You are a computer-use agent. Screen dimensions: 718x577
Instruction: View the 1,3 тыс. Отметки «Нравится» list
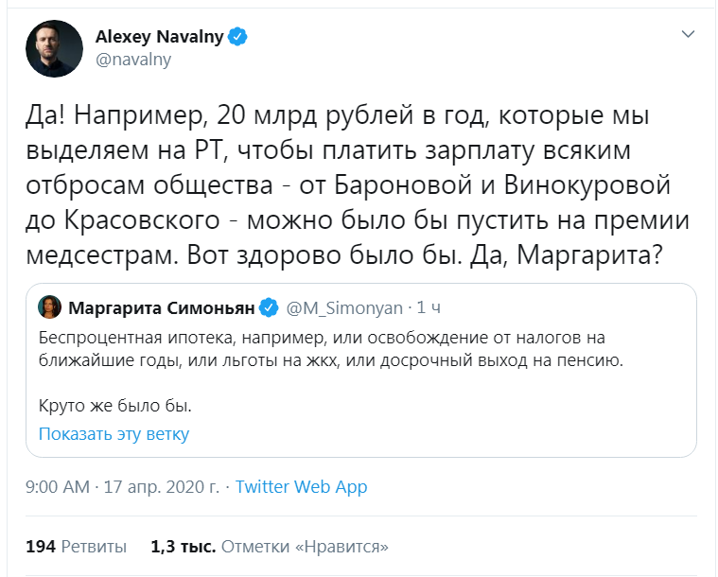[270, 547]
